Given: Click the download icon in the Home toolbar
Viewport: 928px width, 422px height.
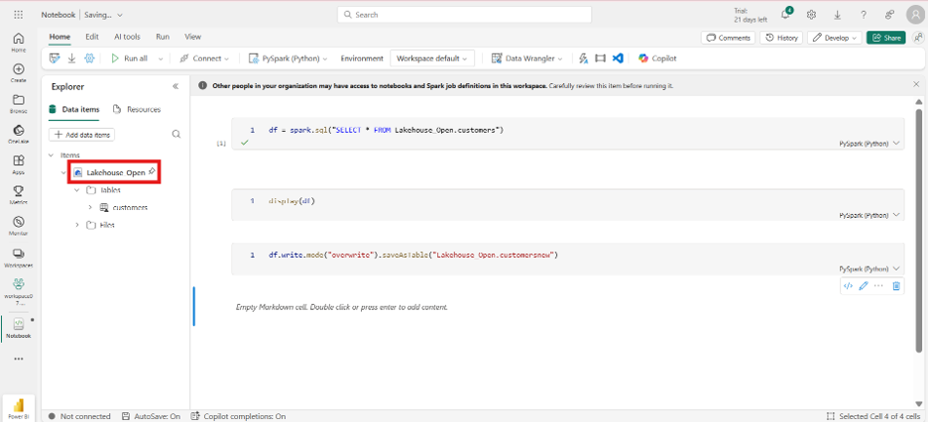Looking at the screenshot, I should tap(71, 58).
